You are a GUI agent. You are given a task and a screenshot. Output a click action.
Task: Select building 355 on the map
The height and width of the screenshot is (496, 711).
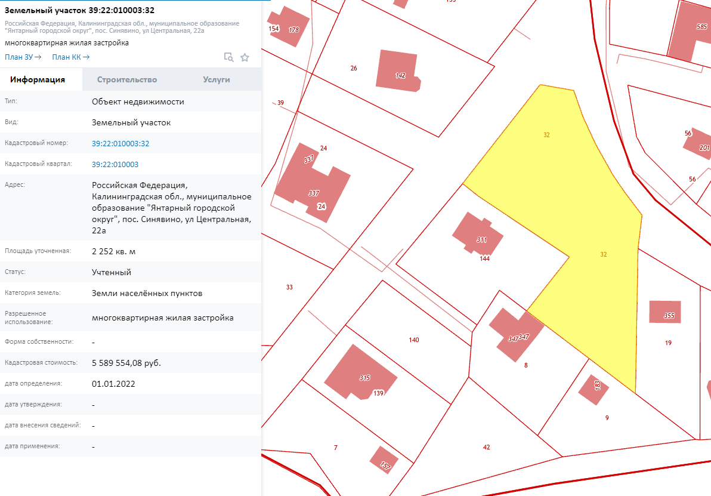[x=665, y=312]
